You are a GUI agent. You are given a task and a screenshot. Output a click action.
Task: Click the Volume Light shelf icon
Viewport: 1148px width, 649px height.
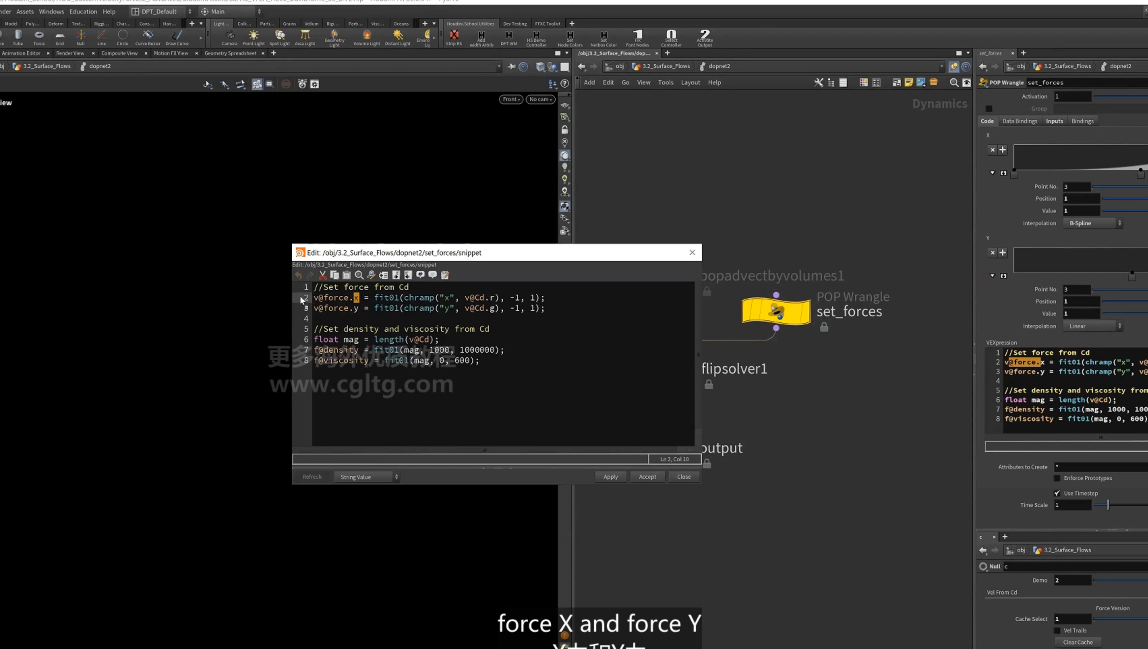coord(366,37)
